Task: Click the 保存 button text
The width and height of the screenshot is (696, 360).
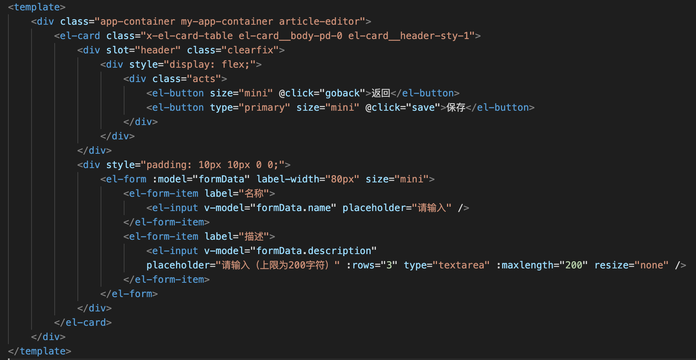Action: click(x=456, y=108)
